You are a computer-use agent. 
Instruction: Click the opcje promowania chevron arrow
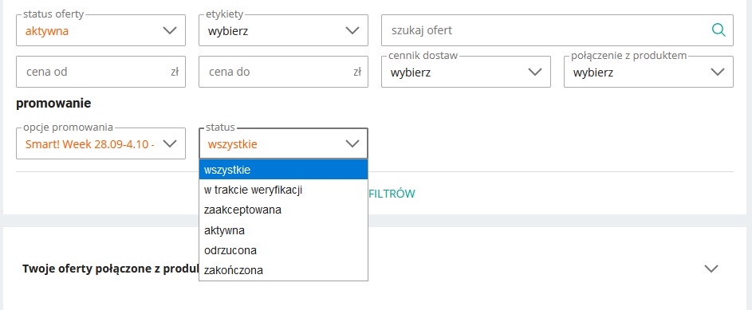point(170,143)
